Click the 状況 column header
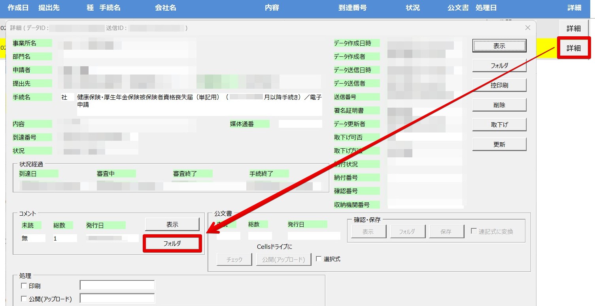 pos(413,8)
